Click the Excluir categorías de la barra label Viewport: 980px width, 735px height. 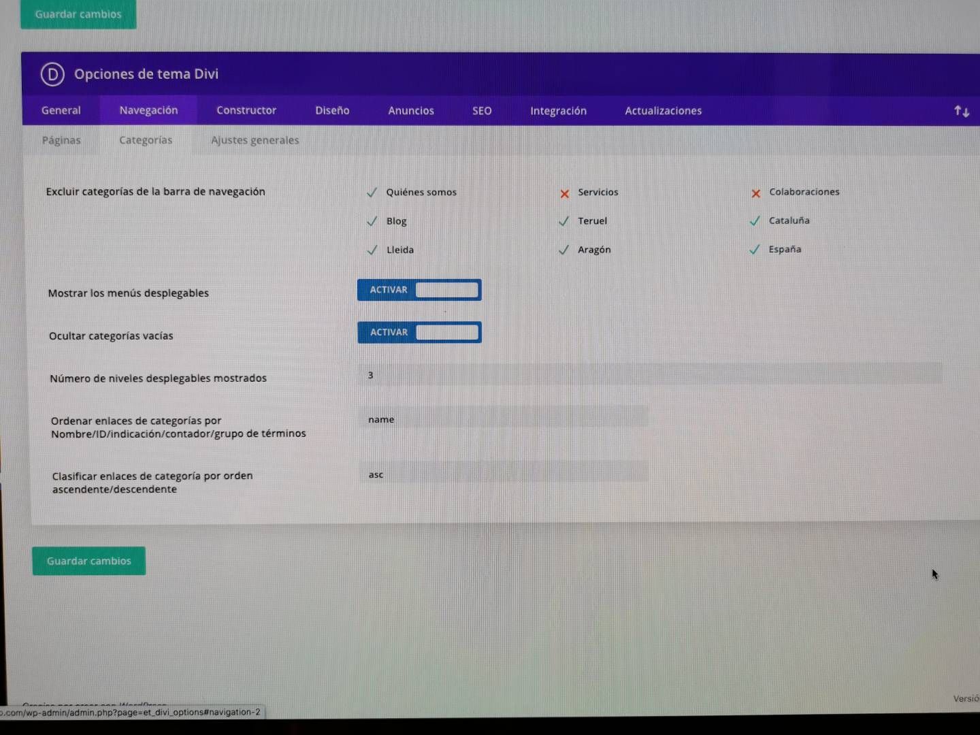(x=156, y=192)
